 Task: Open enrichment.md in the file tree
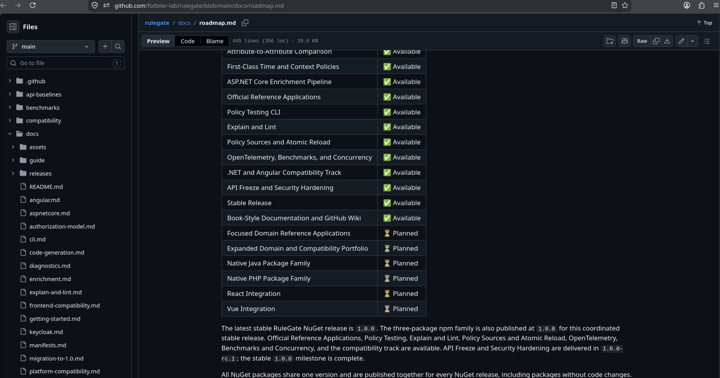tap(50, 279)
